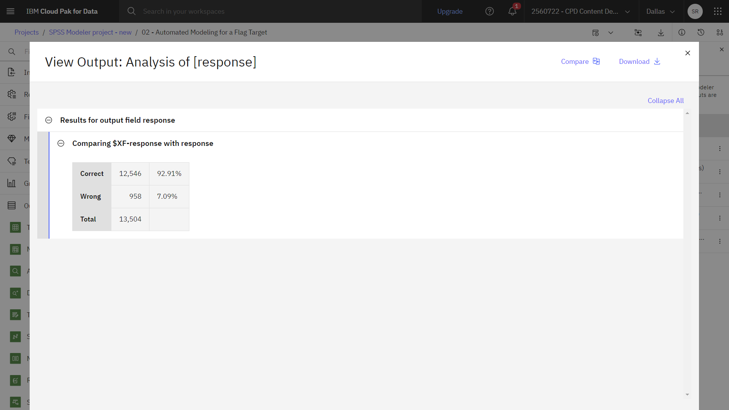This screenshot has width=729, height=410.
Task: Close the side outputs panel behind dialog
Action: pyautogui.click(x=722, y=49)
